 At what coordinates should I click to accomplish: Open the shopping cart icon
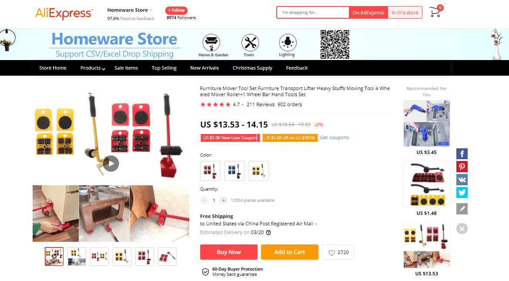point(435,12)
